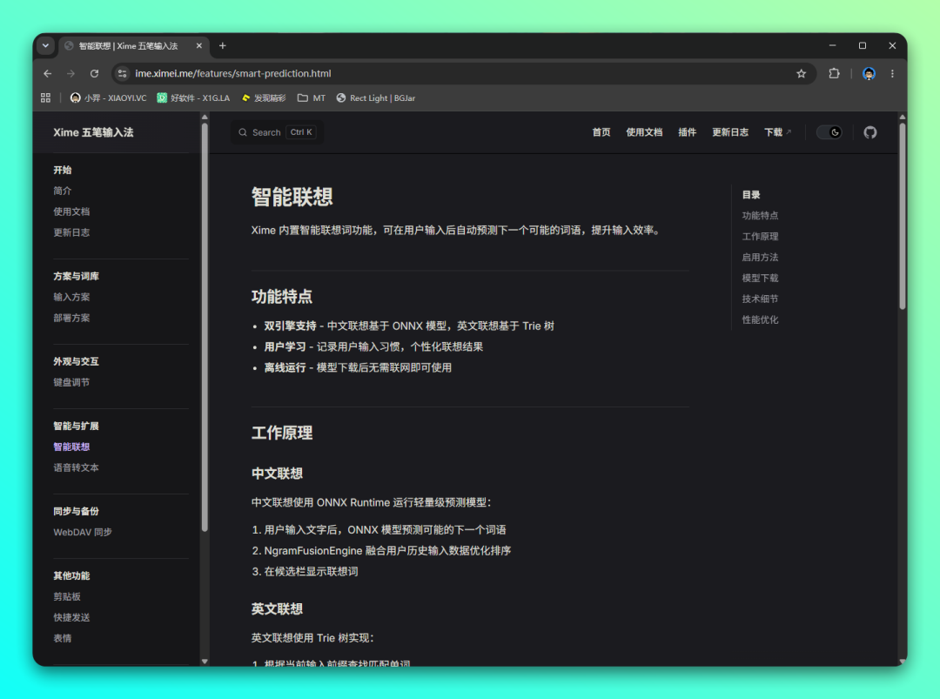This screenshot has width=940, height=699.
Task: Open the extensions puzzle icon
Action: point(834,74)
